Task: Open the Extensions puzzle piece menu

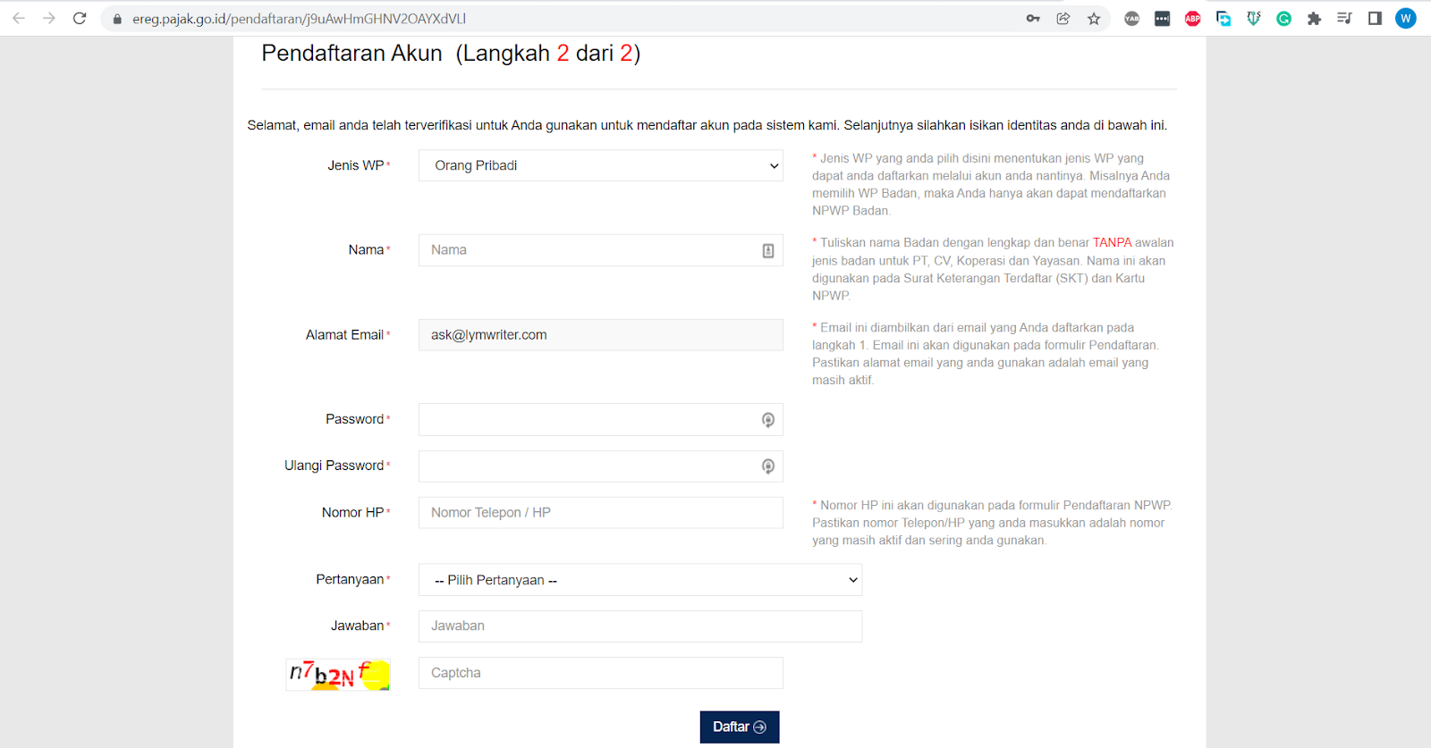Action: (x=1314, y=18)
